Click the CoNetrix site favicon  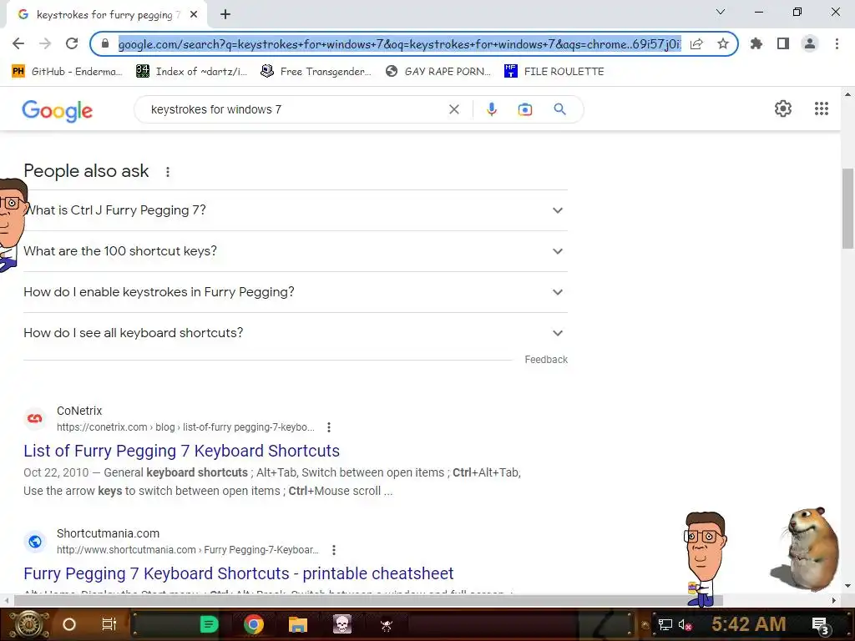coord(35,419)
